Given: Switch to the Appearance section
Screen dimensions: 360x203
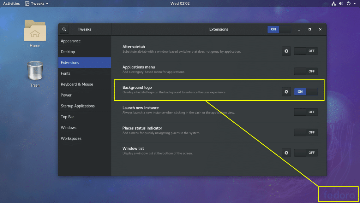Looking at the screenshot, I should tap(71, 41).
